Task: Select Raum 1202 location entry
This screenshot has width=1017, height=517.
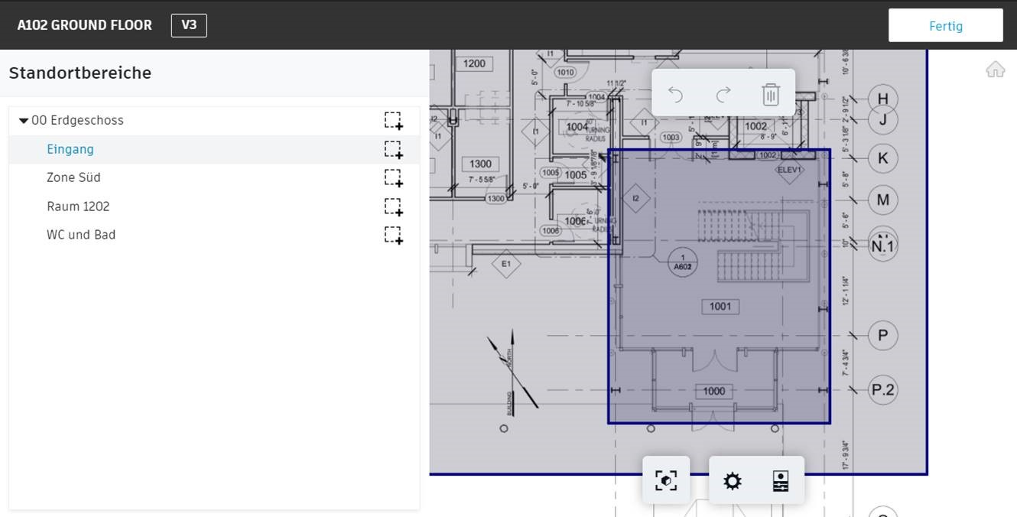Action: pos(78,206)
